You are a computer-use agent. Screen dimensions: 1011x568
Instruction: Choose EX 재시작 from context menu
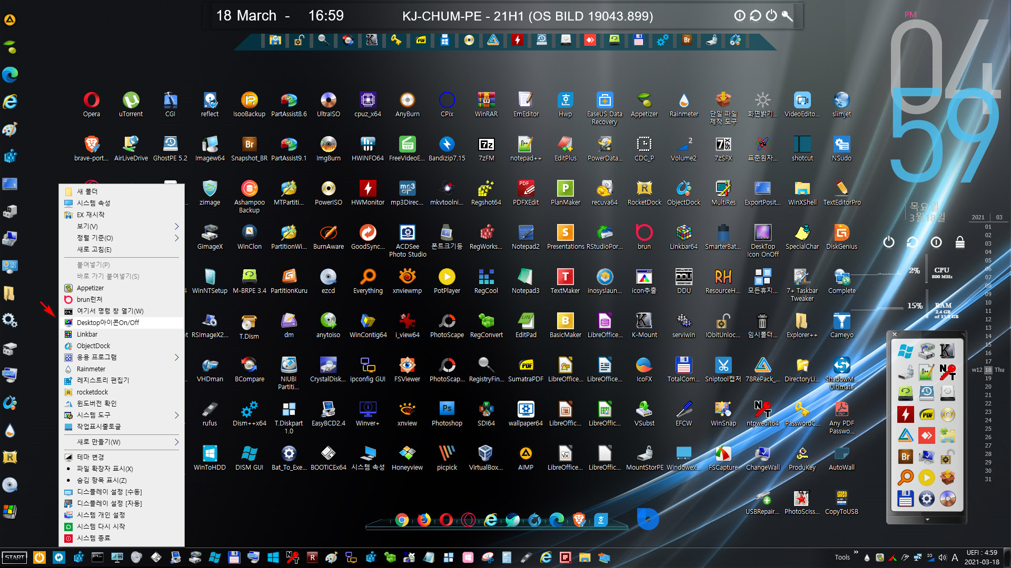[122, 215]
